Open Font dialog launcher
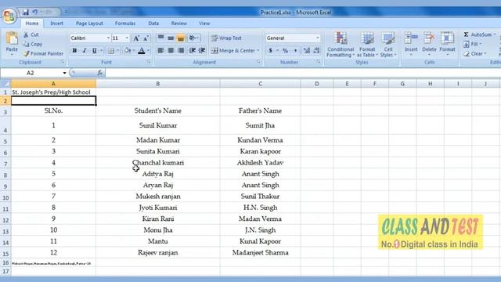501x282 pixels. 149,63
